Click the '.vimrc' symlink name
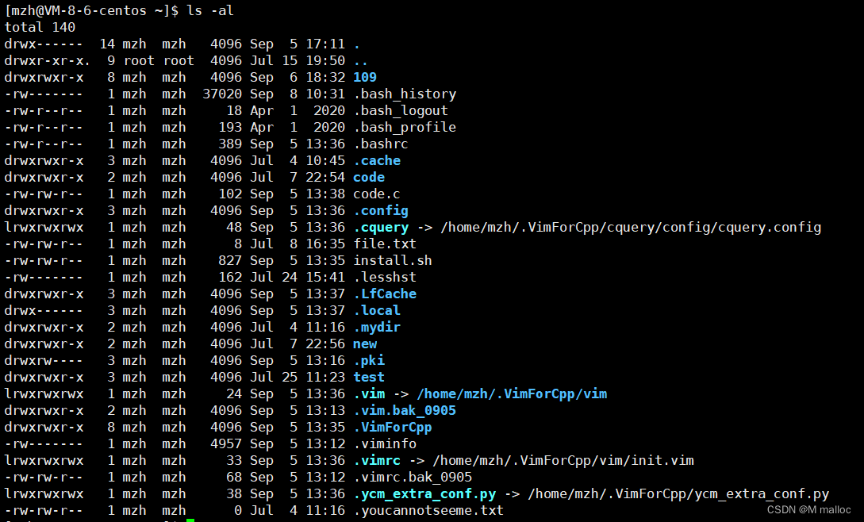The height and width of the screenshot is (522, 864). tap(377, 460)
